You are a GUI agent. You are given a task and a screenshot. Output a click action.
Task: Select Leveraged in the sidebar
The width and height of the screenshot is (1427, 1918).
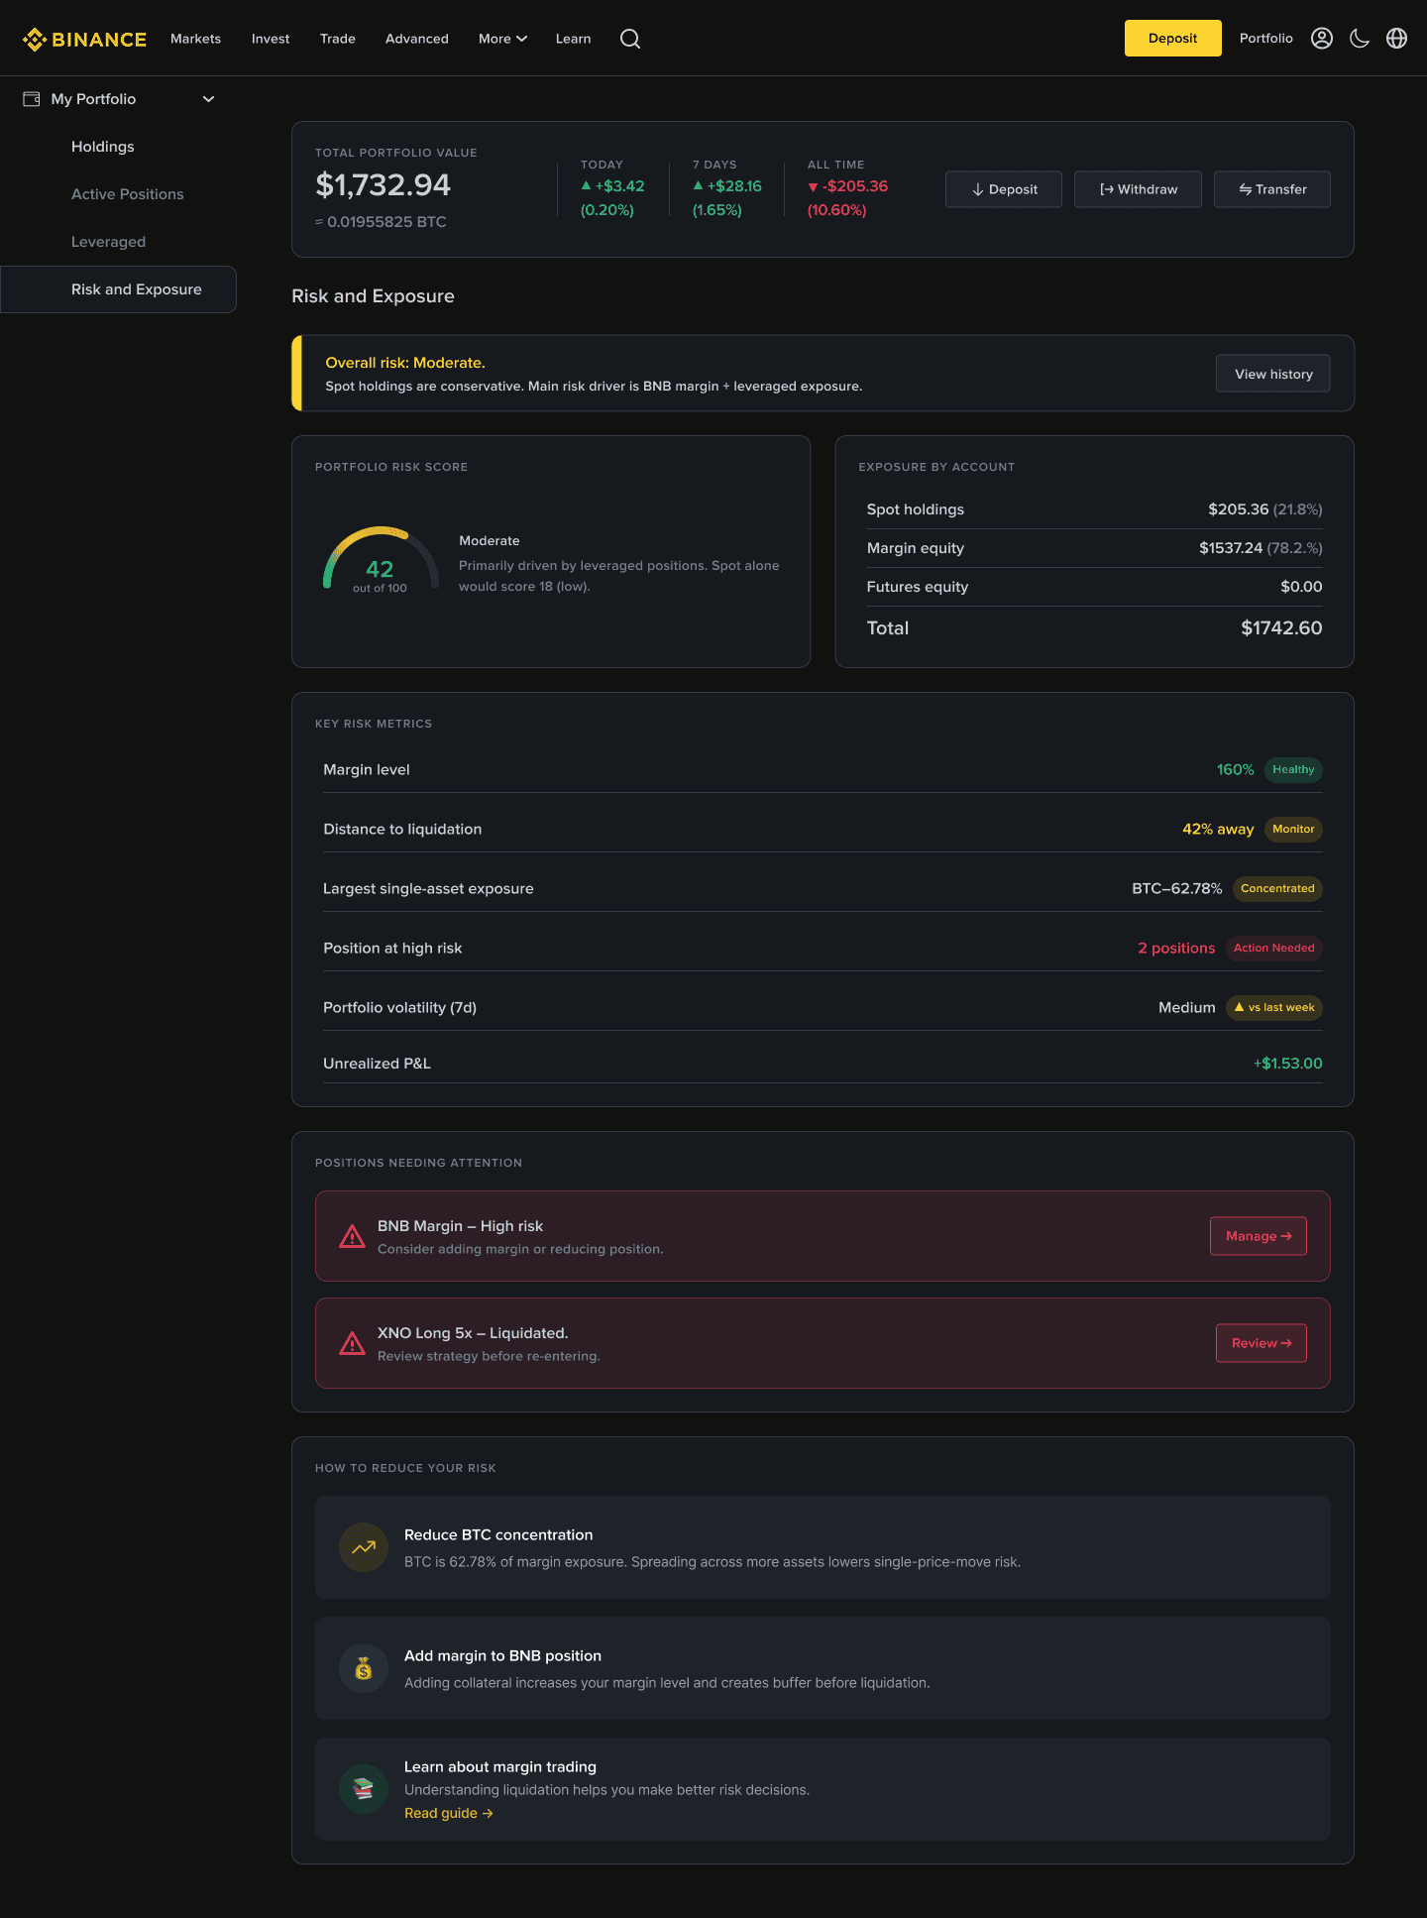(x=108, y=242)
